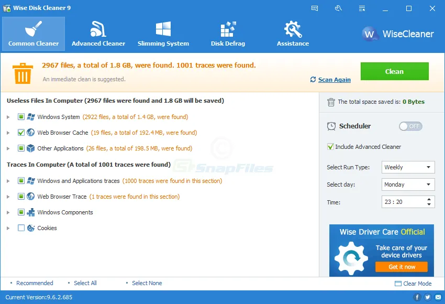This screenshot has height=304, width=445.
Task: Click the orange trash can icon
Action: (23, 73)
